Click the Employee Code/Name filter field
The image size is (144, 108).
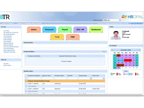click(x=34, y=78)
